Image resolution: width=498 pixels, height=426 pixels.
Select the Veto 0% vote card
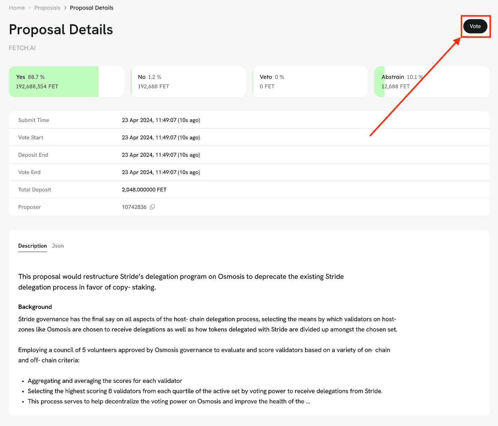pos(310,81)
